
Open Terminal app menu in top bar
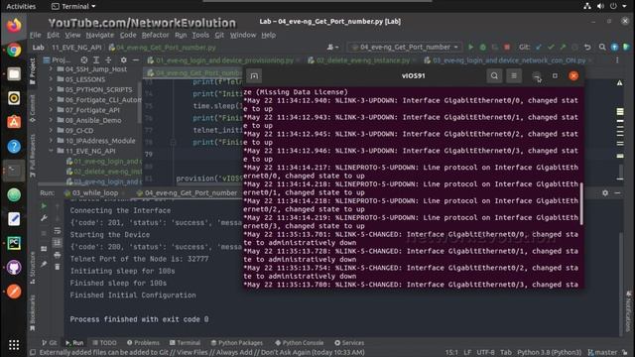[73, 6]
